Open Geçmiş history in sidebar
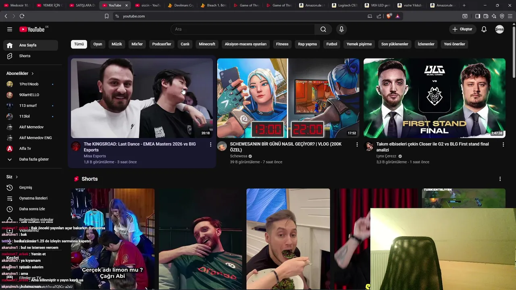 (31, 188)
